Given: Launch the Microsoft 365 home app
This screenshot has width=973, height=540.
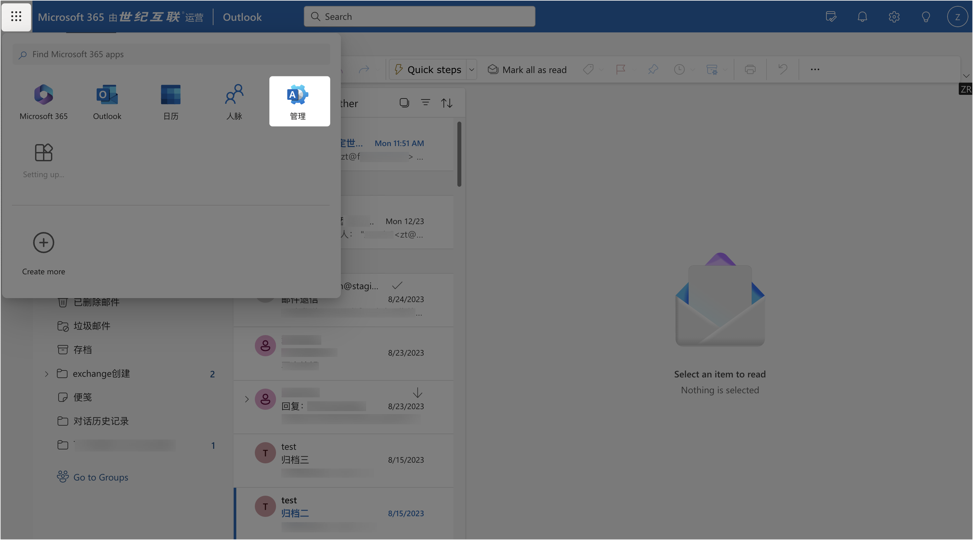Looking at the screenshot, I should (43, 101).
